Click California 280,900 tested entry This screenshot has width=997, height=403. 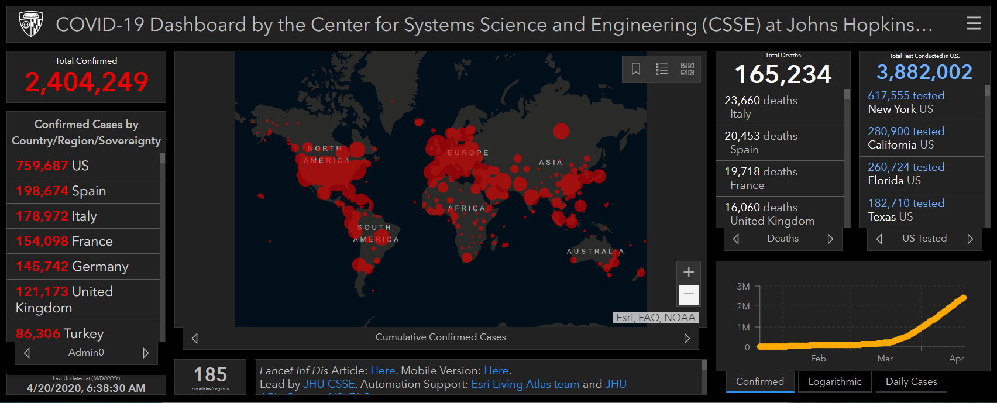click(922, 138)
